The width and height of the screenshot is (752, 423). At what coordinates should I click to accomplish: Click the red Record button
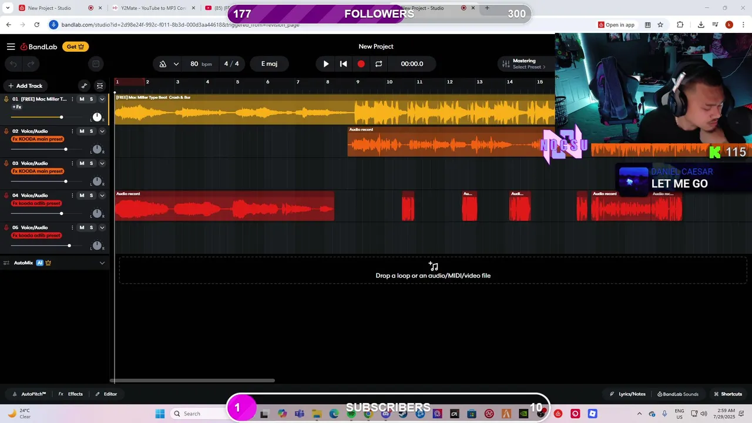(361, 64)
